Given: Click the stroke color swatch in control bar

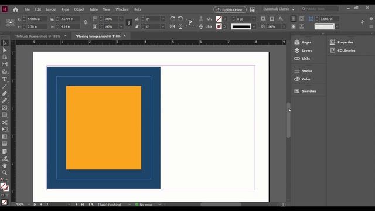Looking at the screenshot, I should point(219,26).
